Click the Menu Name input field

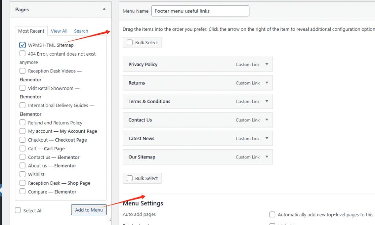click(x=200, y=11)
